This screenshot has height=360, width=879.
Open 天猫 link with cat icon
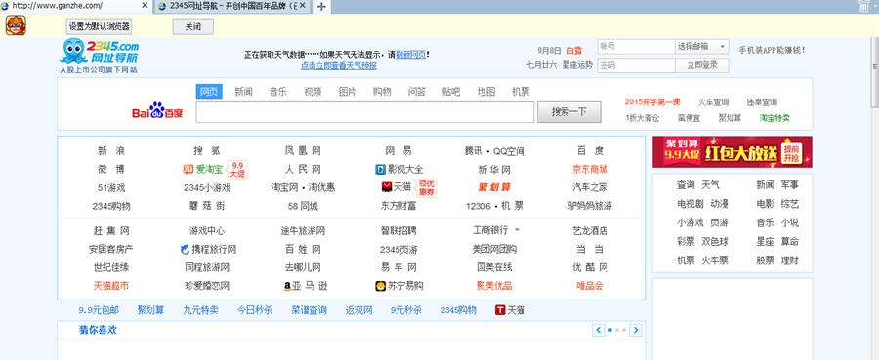(x=396, y=187)
